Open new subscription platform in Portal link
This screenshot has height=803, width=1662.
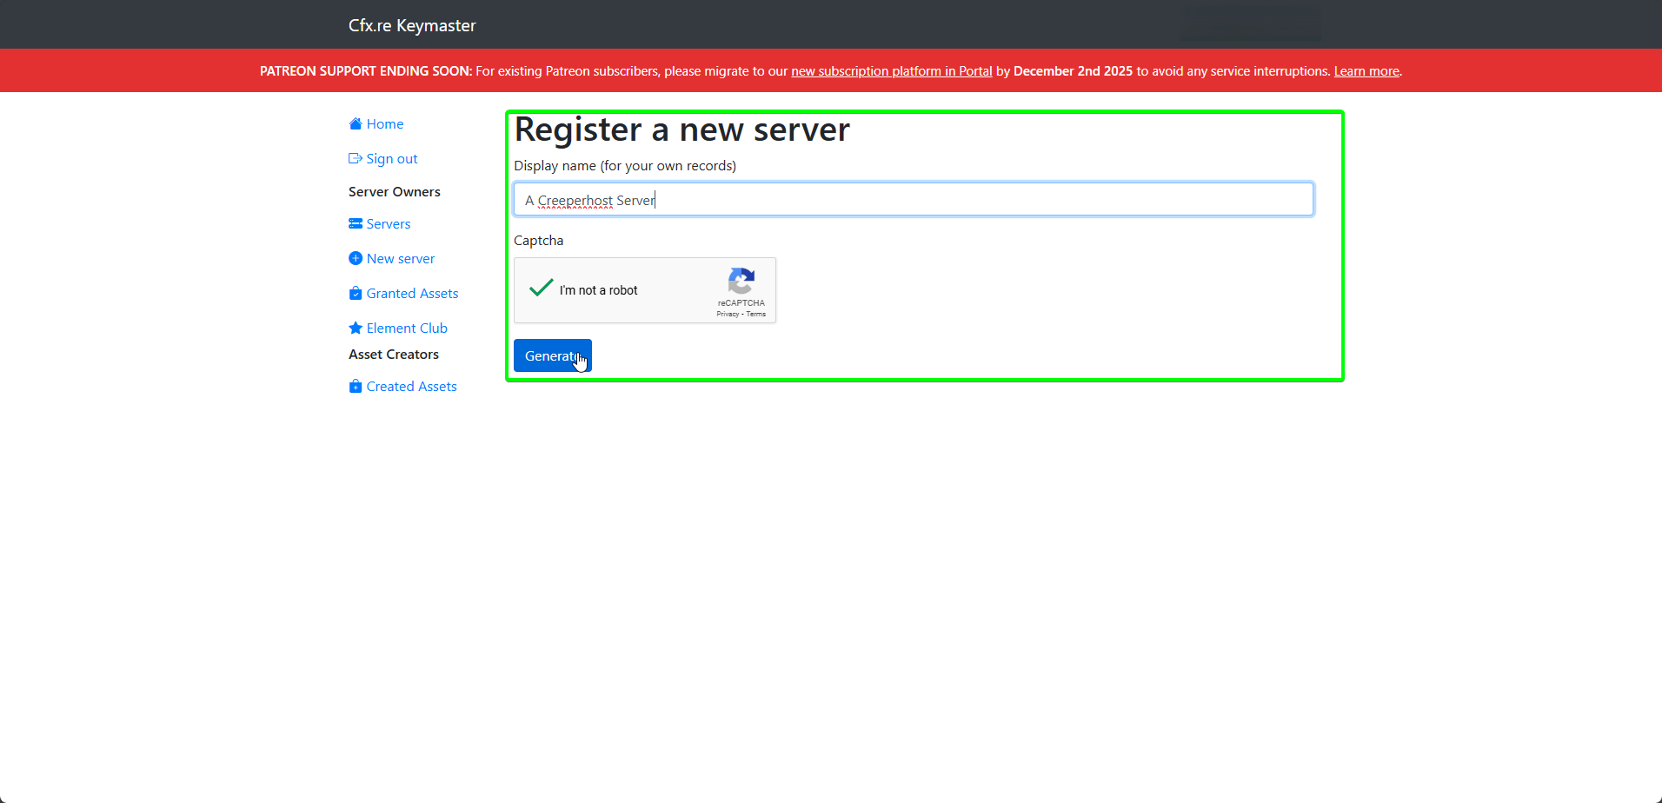tap(891, 71)
